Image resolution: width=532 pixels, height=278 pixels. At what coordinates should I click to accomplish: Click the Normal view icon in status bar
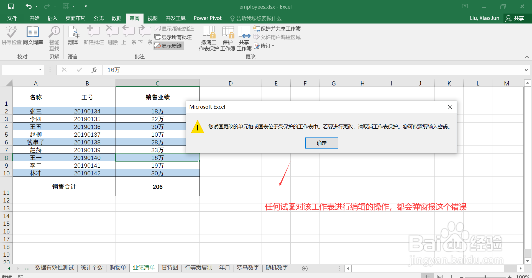[427, 276]
